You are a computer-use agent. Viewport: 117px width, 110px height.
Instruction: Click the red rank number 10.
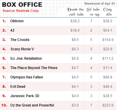4,105
